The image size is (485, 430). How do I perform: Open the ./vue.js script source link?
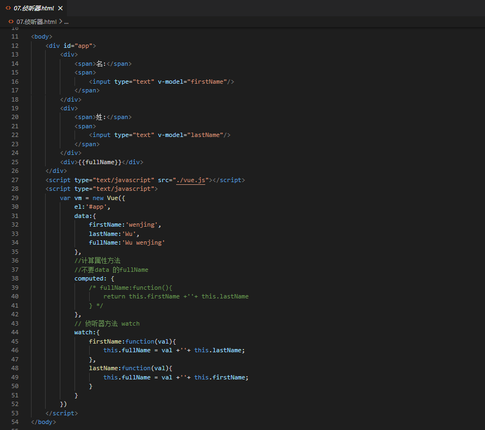(190, 180)
